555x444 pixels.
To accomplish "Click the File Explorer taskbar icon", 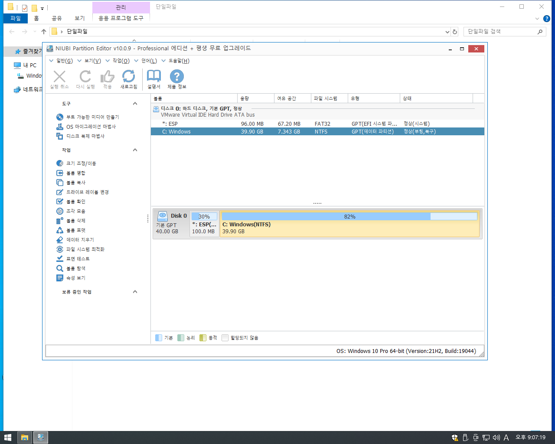I will pyautogui.click(x=25, y=437).
